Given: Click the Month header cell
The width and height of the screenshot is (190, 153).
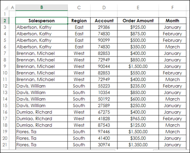Looking at the screenshot, I should point(173,21).
